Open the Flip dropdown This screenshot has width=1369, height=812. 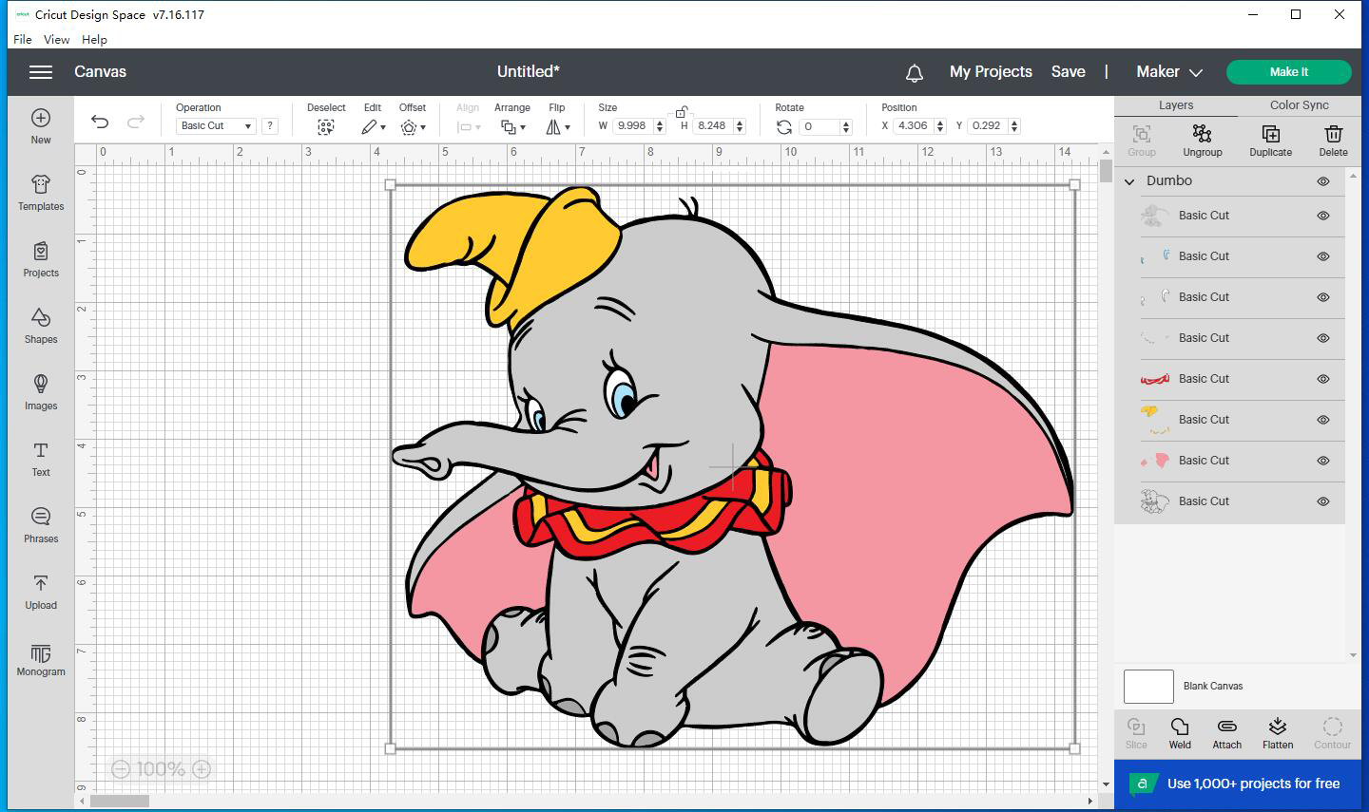click(557, 126)
